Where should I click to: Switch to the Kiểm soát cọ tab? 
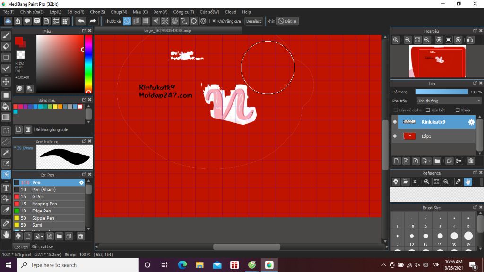coord(42,246)
